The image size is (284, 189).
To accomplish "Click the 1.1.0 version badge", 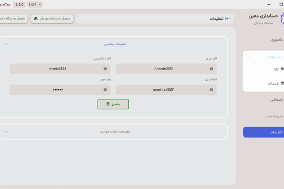I will tap(19, 5).
